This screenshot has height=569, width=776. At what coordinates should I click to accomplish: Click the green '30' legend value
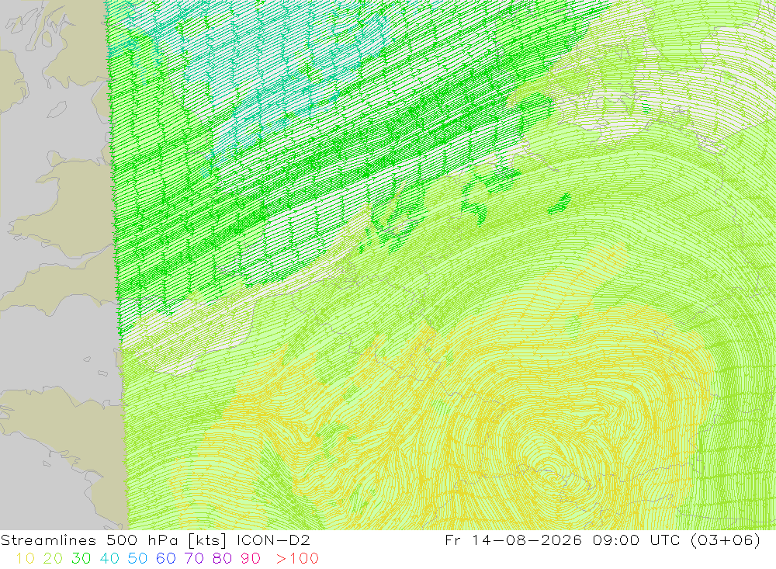81,559
